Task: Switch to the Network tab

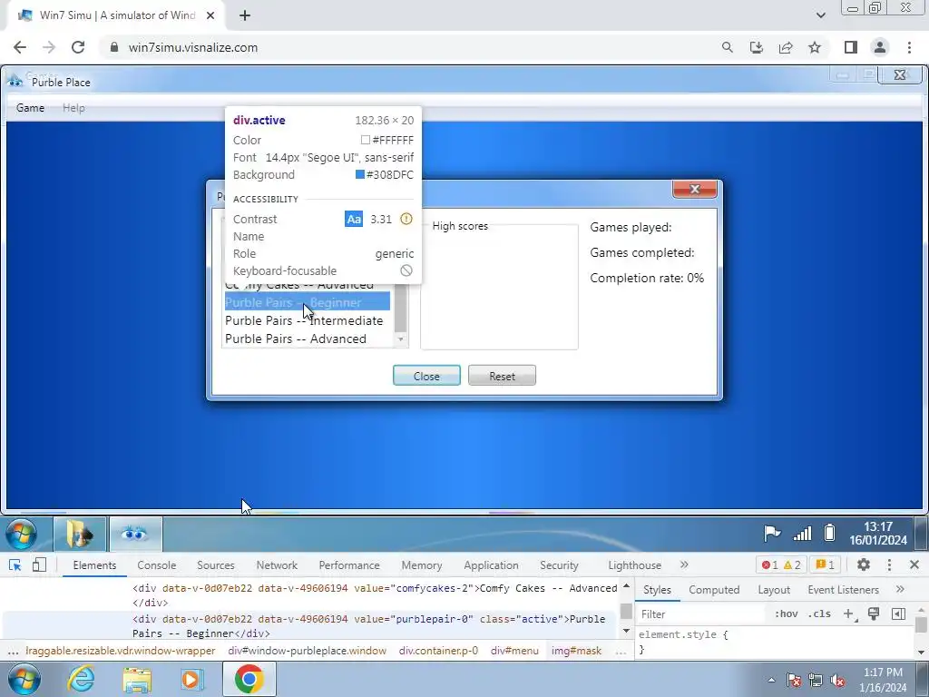Action: (x=277, y=565)
